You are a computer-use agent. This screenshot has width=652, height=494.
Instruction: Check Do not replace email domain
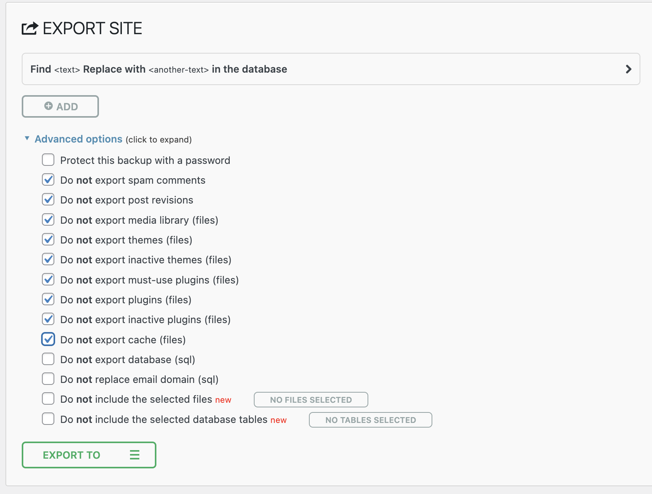click(48, 379)
